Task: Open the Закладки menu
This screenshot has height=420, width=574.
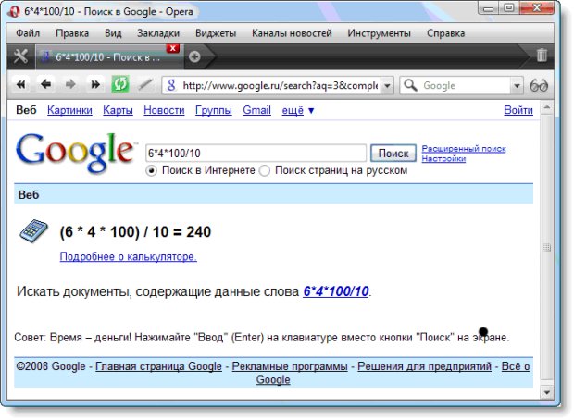Action: click(x=158, y=33)
